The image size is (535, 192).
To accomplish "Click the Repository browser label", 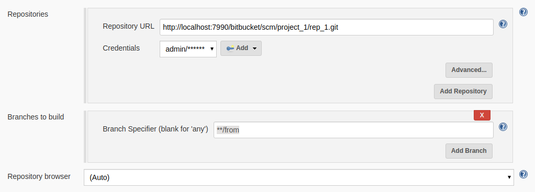I will [39, 177].
